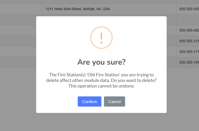Click the phone number starting 555-555-000
Viewport: 199px width, 131px height.
[189, 30]
